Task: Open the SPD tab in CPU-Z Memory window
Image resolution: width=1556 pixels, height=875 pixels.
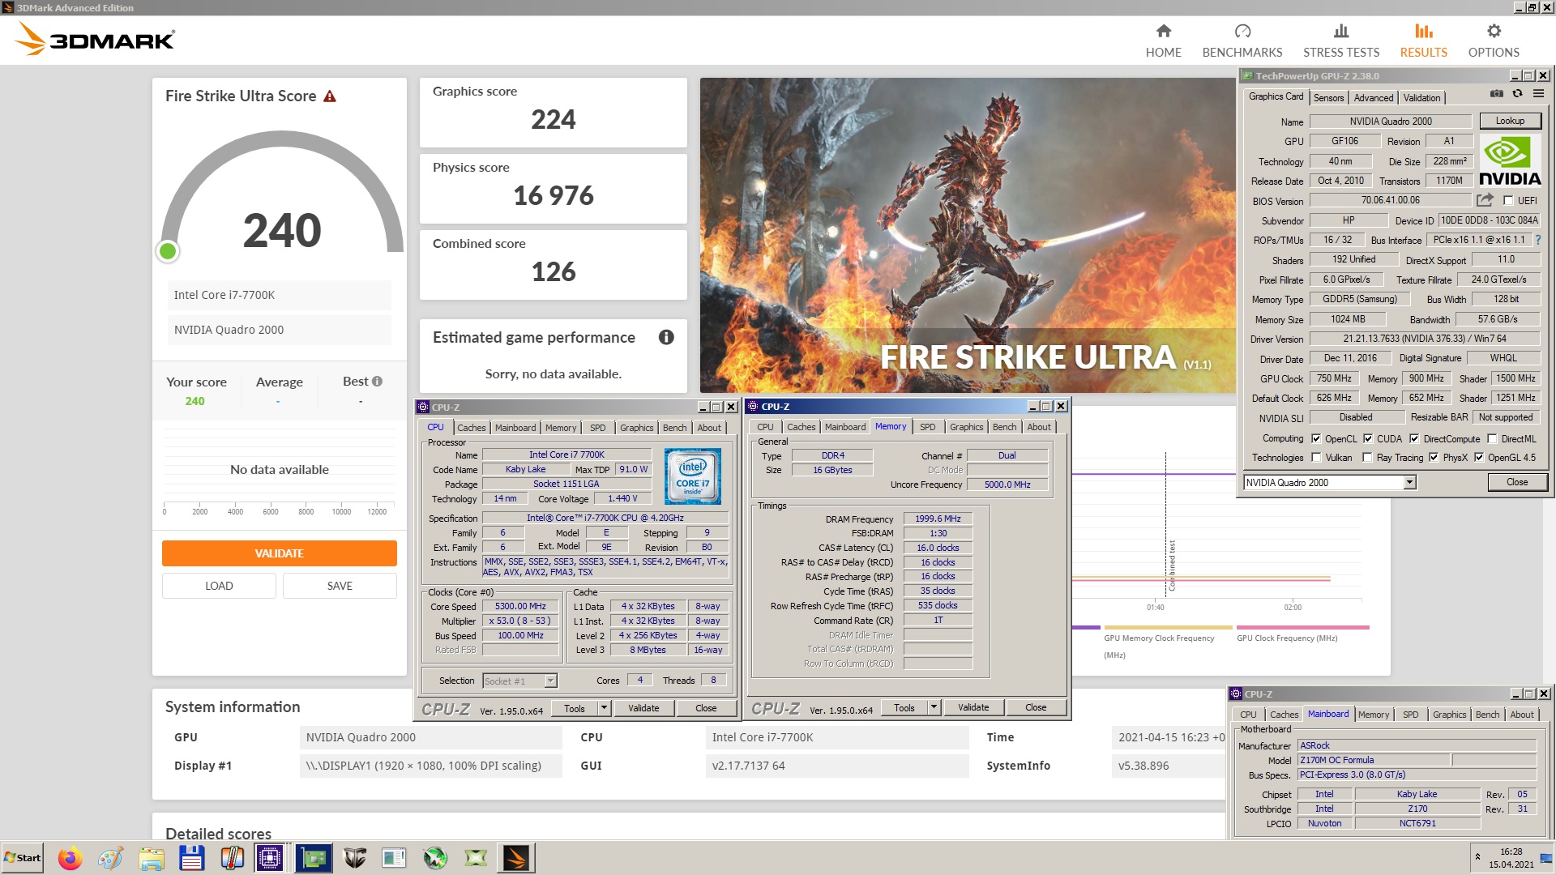Action: [x=927, y=427]
